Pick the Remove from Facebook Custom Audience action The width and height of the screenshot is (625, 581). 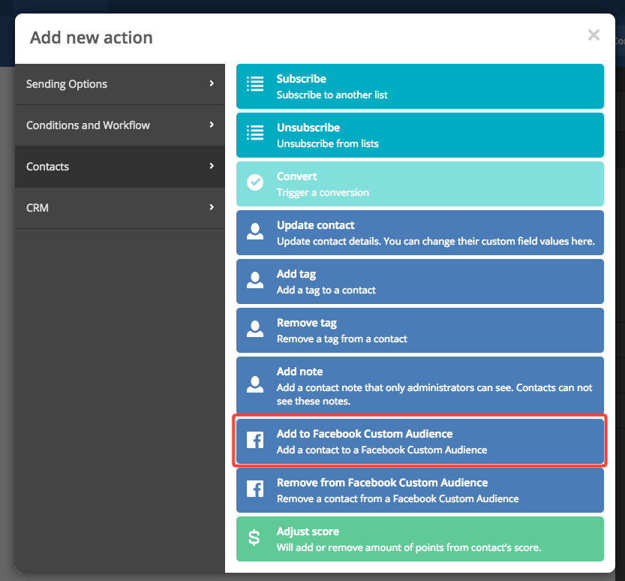pos(420,489)
